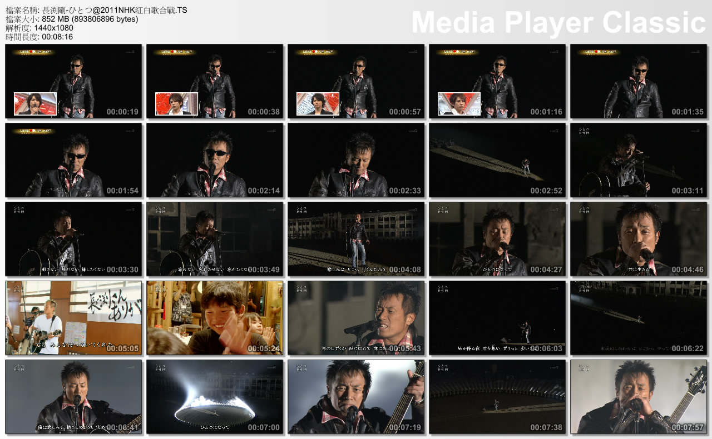Click the thumbnail marked 00:00:57
Image resolution: width=712 pixels, height=439 pixels.
(356, 81)
